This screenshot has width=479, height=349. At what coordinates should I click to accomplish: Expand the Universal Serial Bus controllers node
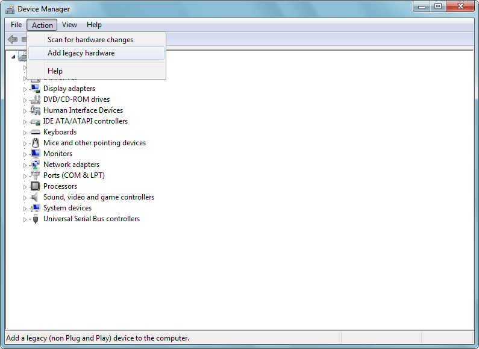25,219
